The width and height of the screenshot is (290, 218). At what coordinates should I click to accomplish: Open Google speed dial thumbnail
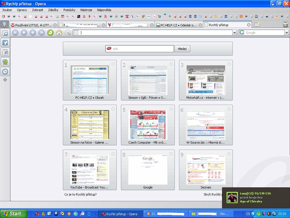point(148,170)
